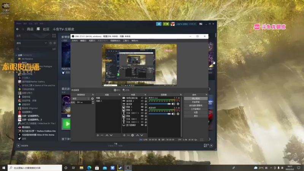This screenshot has width=304, height=171.
Task: Hide the 图像 3 source
Action: [142, 107]
